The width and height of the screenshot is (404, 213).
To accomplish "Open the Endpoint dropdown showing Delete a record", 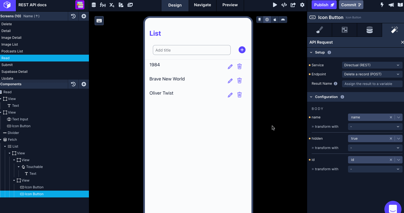I will (x=372, y=74).
